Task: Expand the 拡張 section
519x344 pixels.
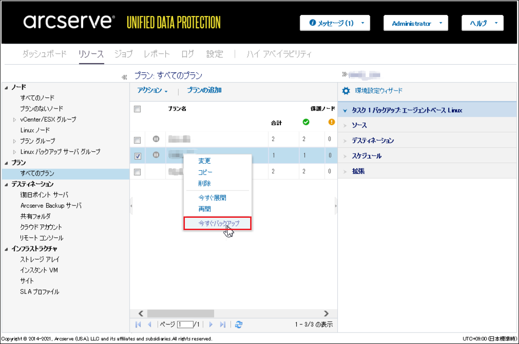Action: tap(345, 171)
